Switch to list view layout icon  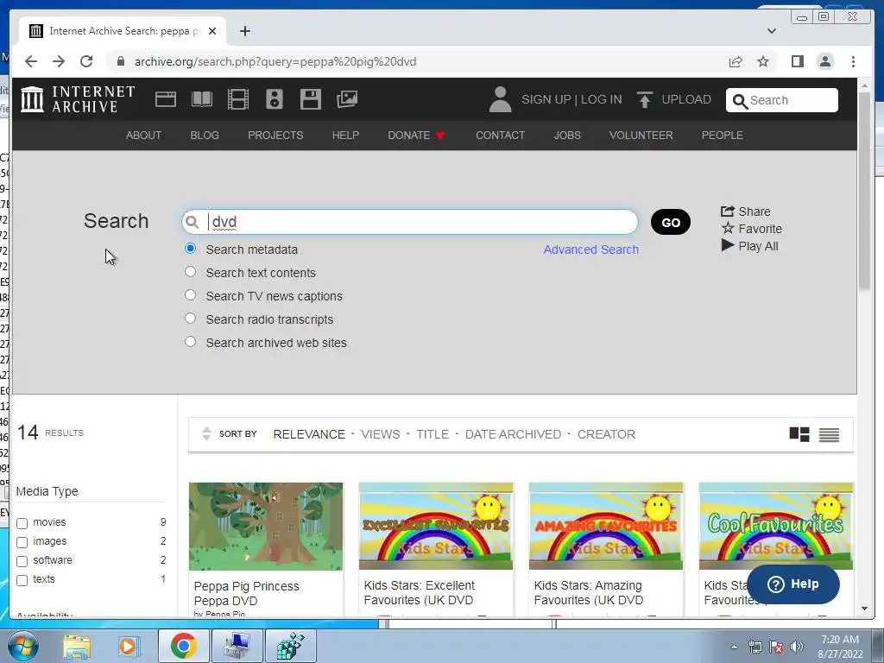(829, 434)
